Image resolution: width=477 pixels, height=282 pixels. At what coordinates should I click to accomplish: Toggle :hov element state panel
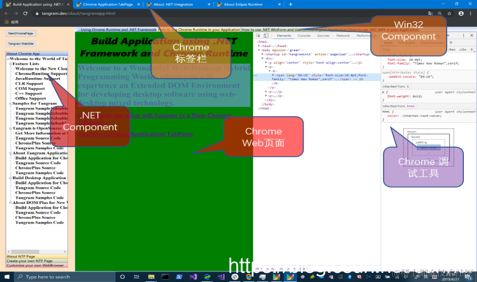click(x=452, y=49)
